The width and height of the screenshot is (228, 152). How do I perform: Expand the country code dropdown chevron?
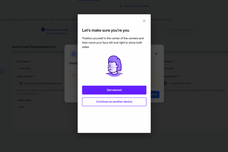[169, 83]
